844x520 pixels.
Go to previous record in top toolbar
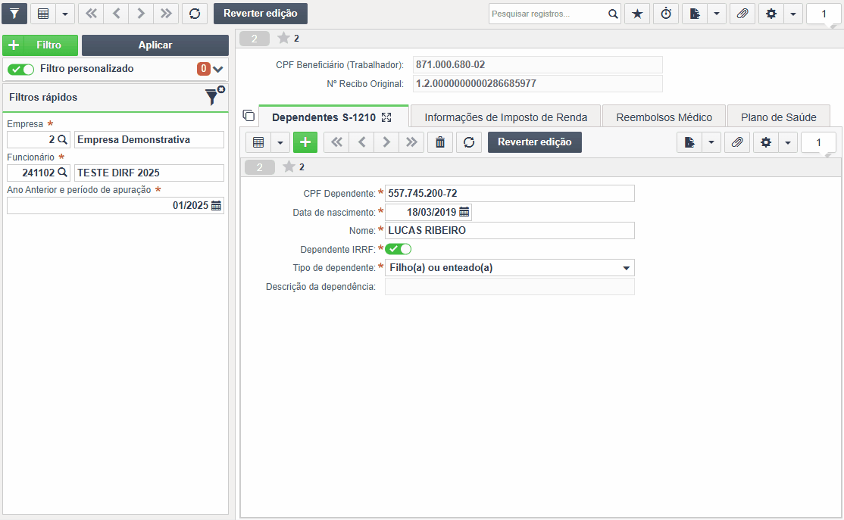[x=116, y=14]
